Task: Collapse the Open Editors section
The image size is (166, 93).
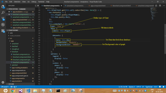Action: (20, 9)
